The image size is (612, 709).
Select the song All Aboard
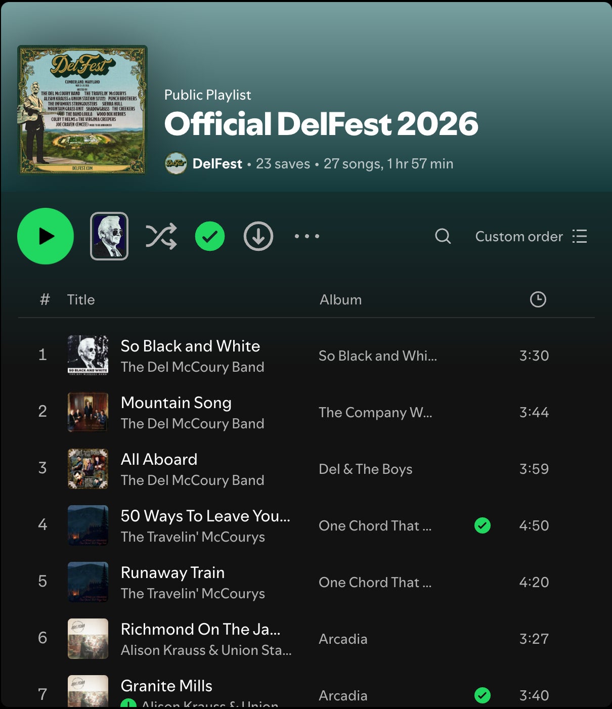(x=159, y=459)
